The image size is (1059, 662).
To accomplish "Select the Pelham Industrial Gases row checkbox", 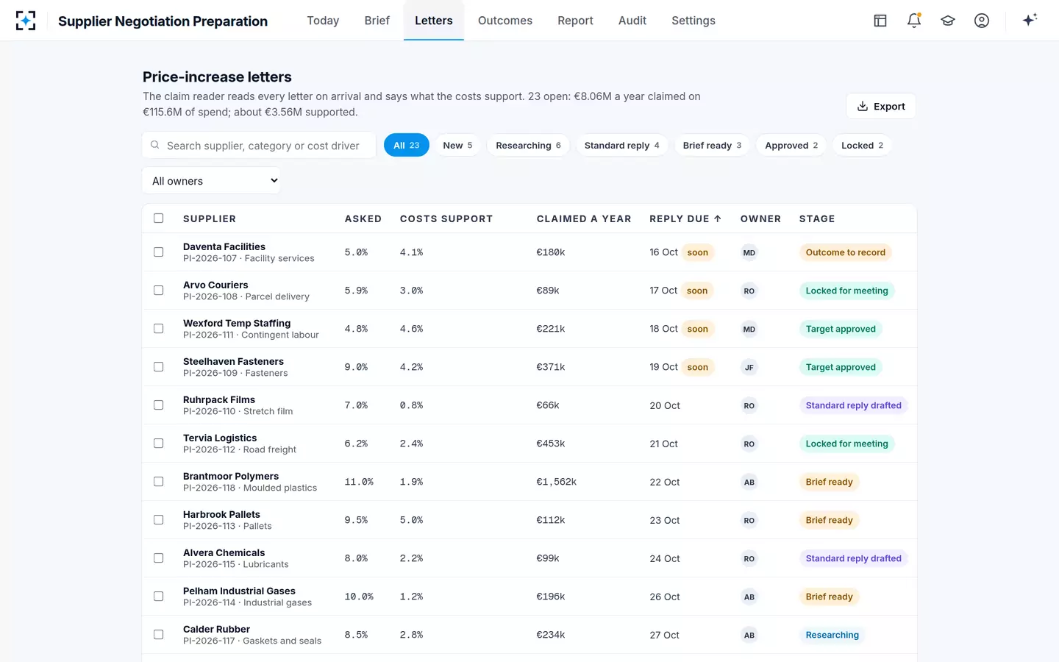I will tap(158, 597).
